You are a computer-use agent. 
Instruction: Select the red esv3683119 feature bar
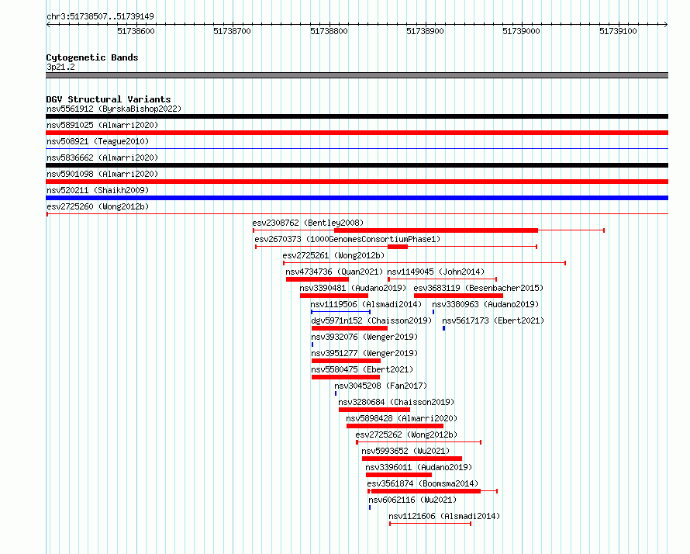pos(458,296)
